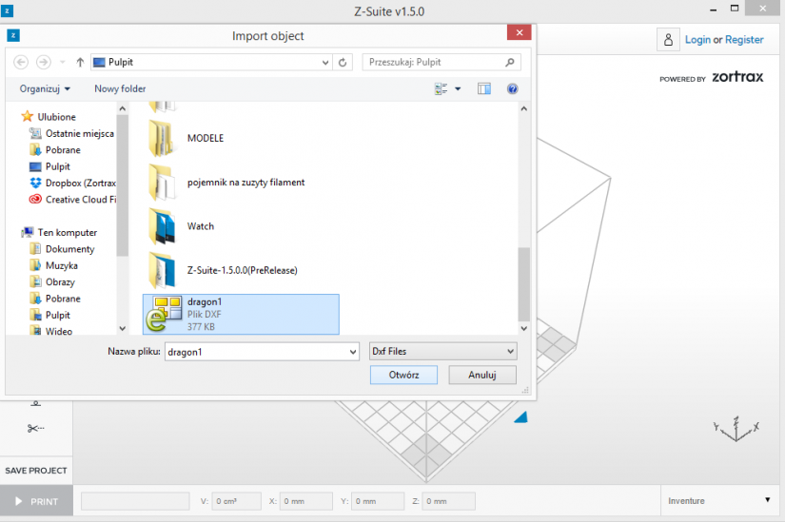
Task: Select Pulpit under Ulubione
Action: pyautogui.click(x=50, y=166)
